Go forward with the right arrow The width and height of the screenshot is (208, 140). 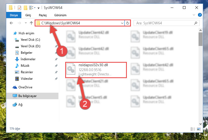19,23
